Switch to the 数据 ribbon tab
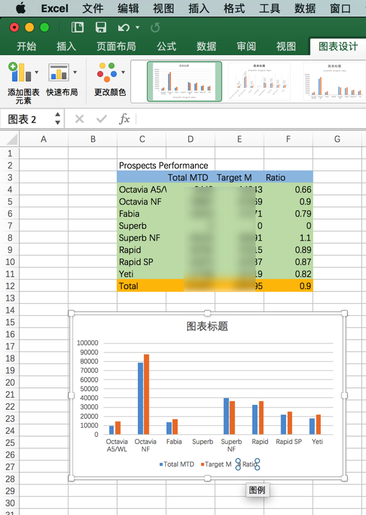Viewport: 366px width, 515px height. (206, 46)
